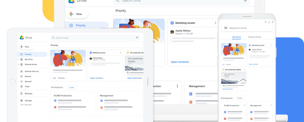Open Starred items in the tablet sidebar
304x122 pixels.
(x=28, y=81)
